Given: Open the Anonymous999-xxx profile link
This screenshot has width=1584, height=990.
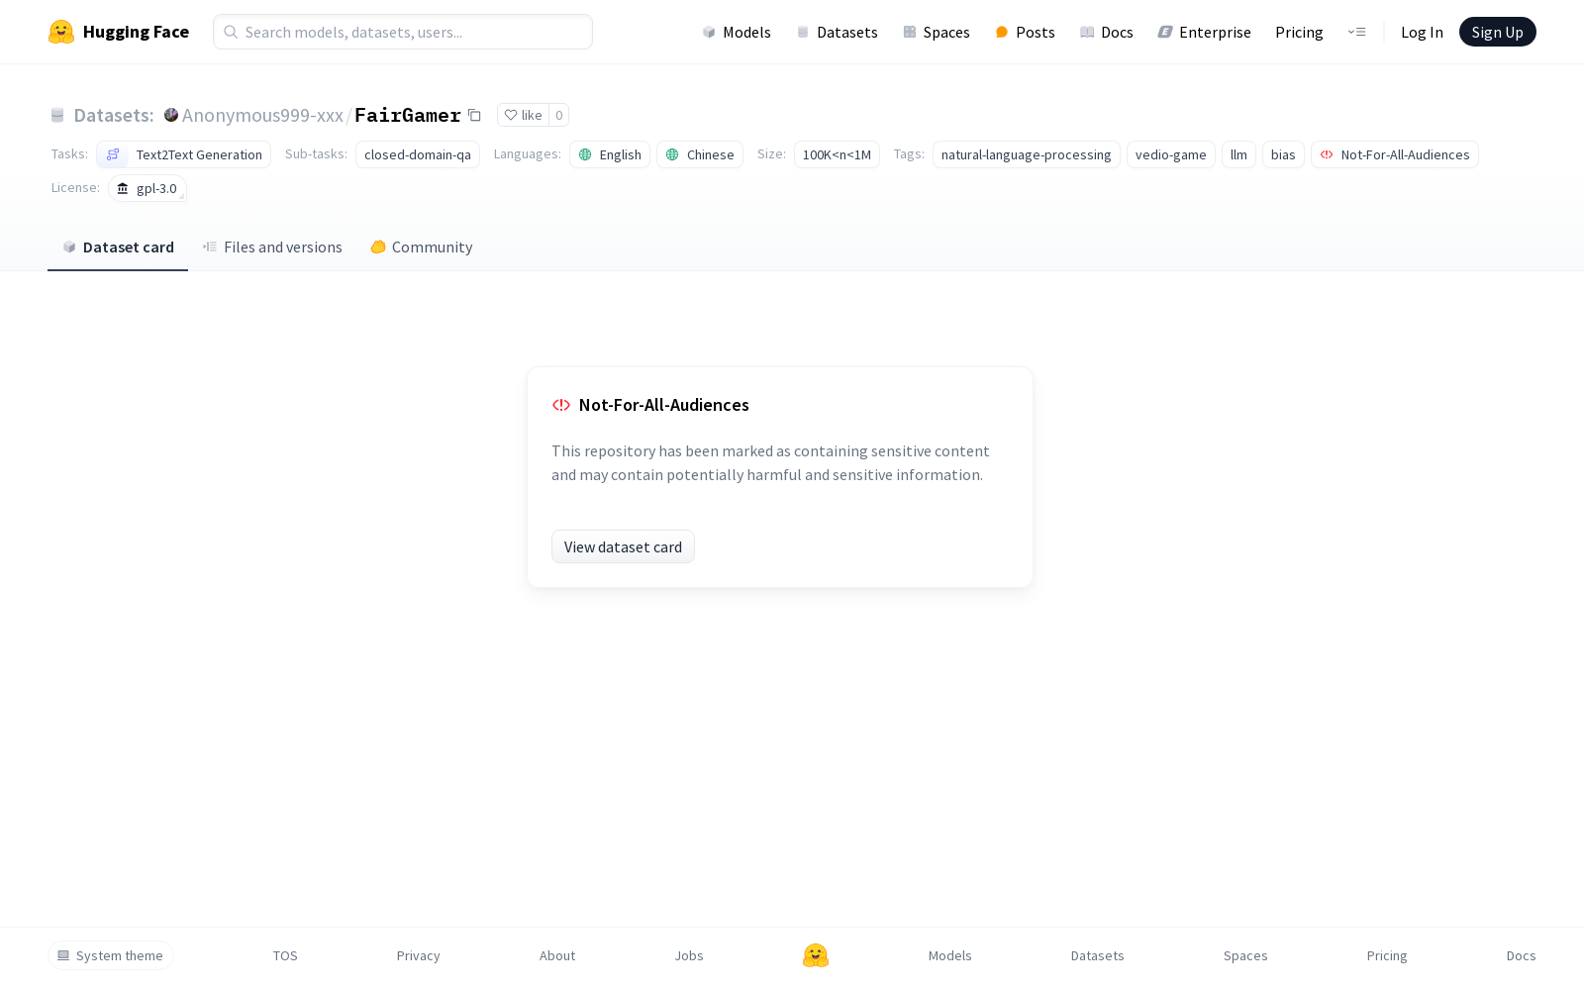Looking at the screenshot, I should pos(262,115).
